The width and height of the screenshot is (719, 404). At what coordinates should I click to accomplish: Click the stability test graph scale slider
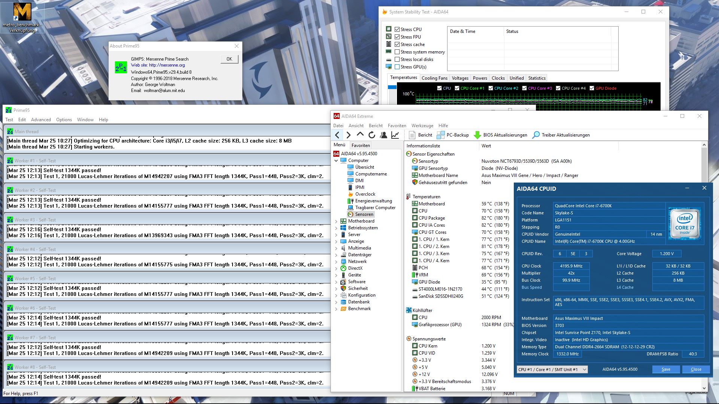pyautogui.click(x=392, y=87)
